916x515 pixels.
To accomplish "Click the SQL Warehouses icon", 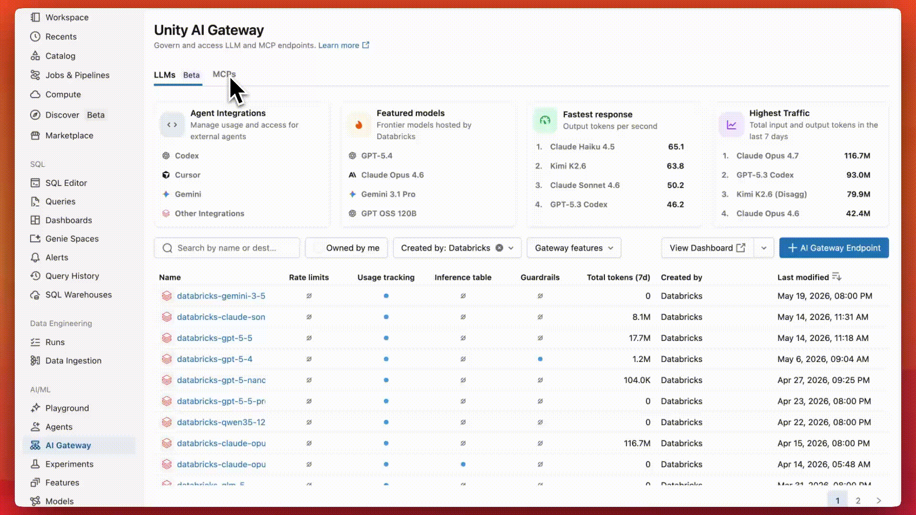I will tap(35, 295).
